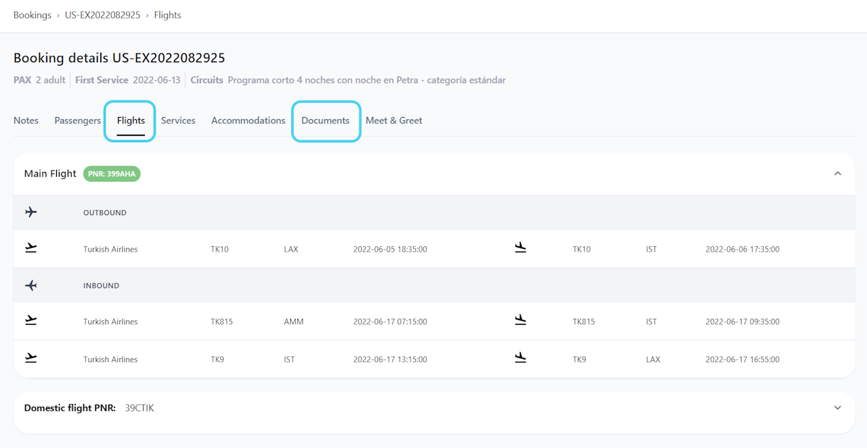Image resolution: width=867 pixels, height=448 pixels.
Task: Click the Inbound section airplane icon
Action: point(30,286)
